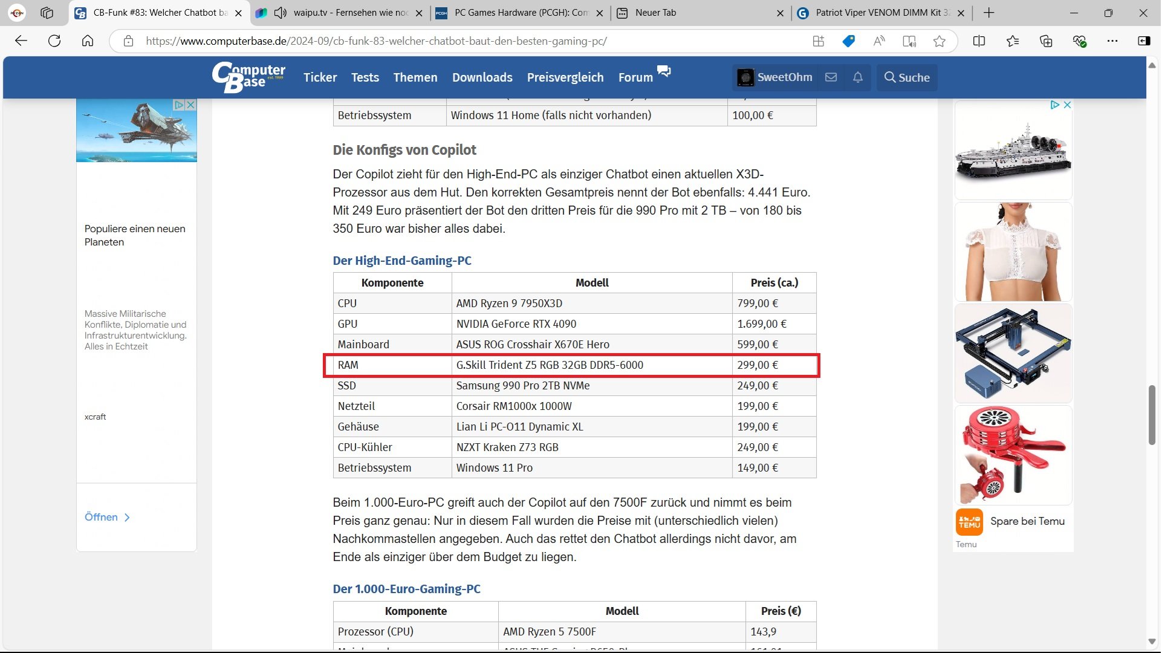Click the favorite star in address bar
The height and width of the screenshot is (653, 1162).
pyautogui.click(x=939, y=41)
